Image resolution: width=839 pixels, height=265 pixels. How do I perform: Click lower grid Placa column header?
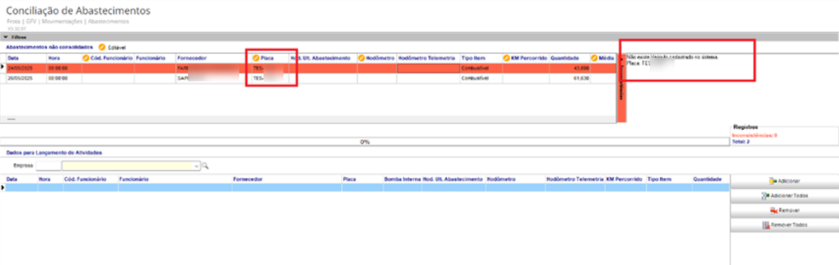pyautogui.click(x=362, y=179)
